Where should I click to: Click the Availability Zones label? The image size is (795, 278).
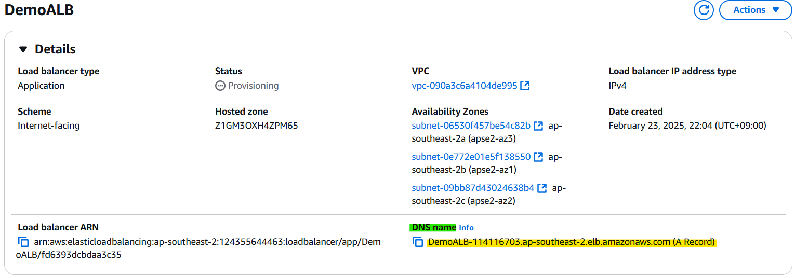coord(450,112)
